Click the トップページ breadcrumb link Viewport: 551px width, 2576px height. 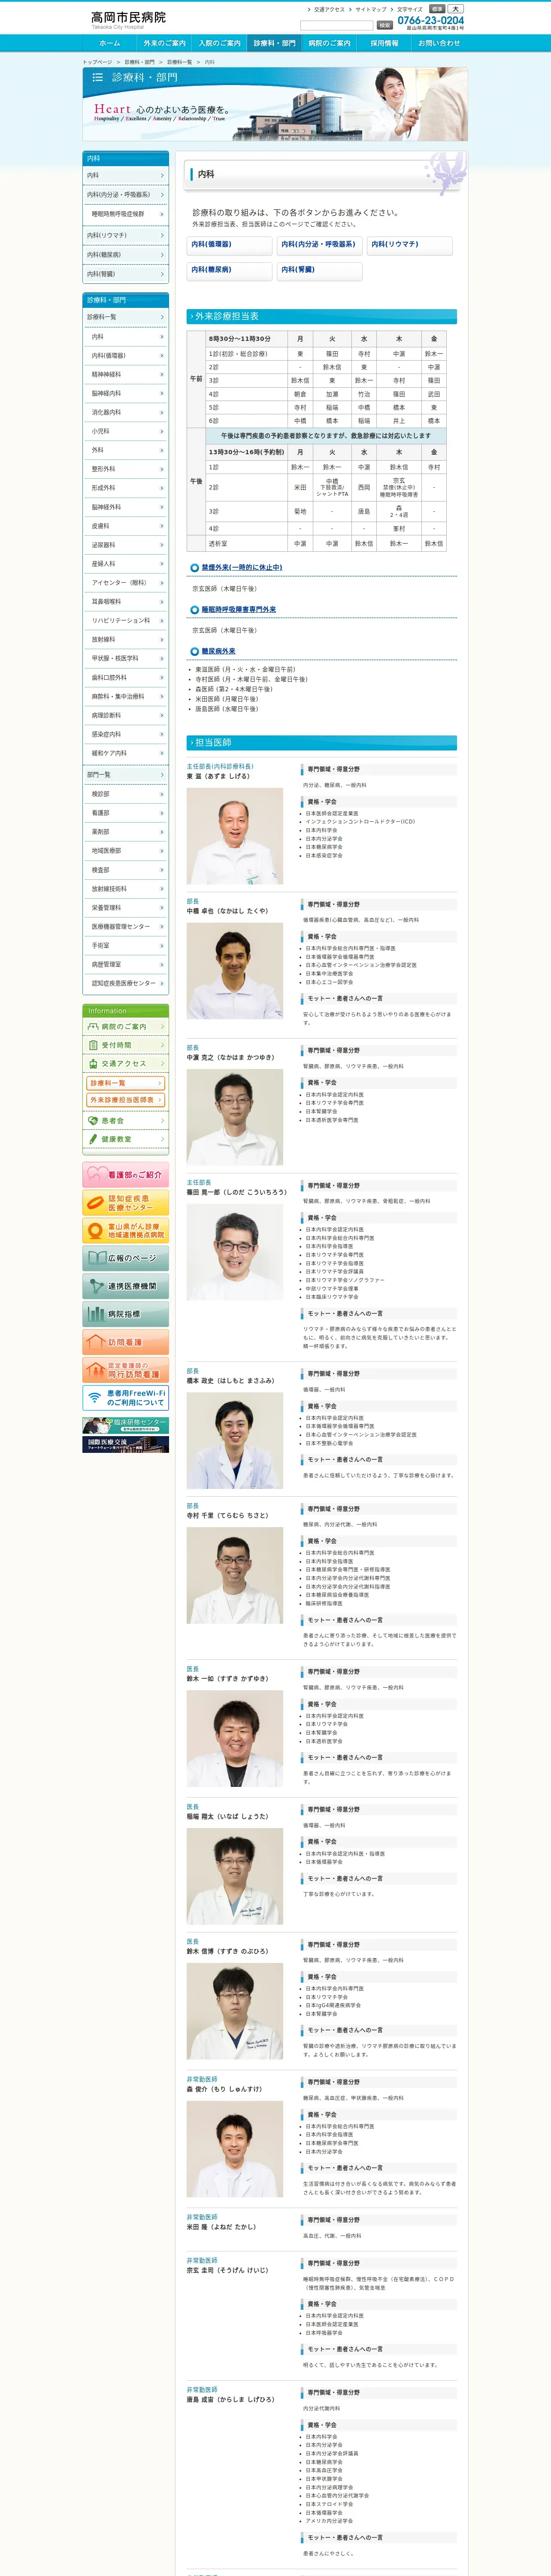(97, 62)
